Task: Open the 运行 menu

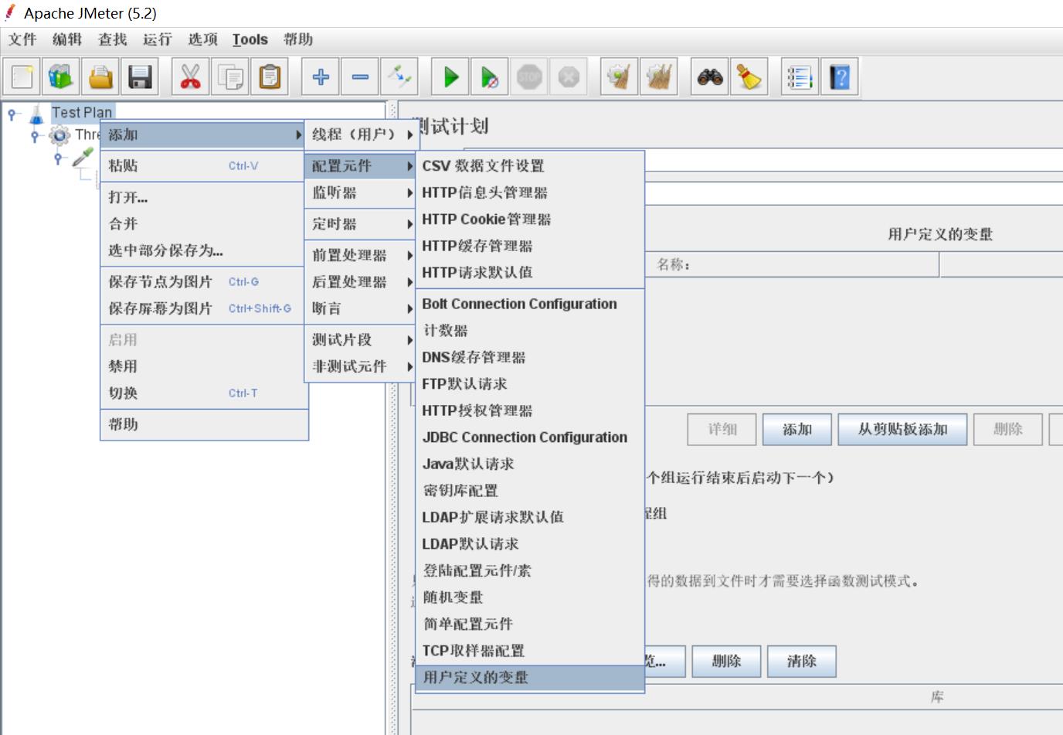Action: [157, 39]
